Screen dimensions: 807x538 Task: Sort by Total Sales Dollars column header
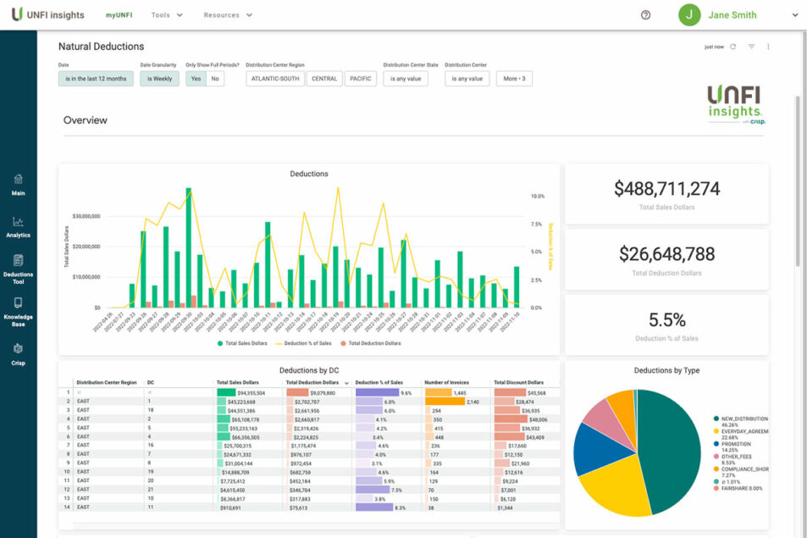coord(237,382)
